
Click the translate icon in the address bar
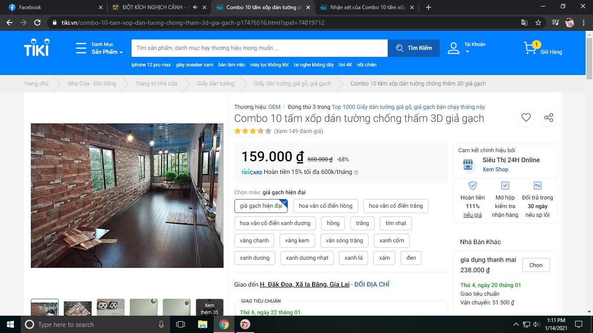click(524, 23)
